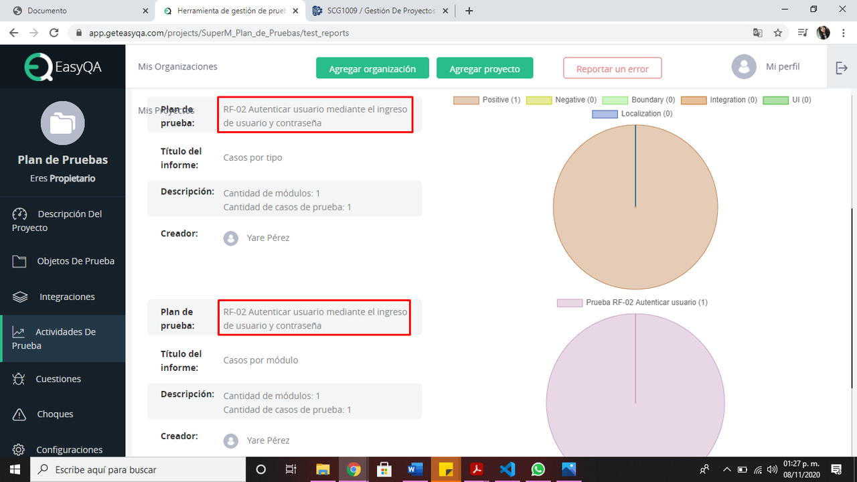Image resolution: width=857 pixels, height=482 pixels.
Task: Open Word from the taskbar
Action: (x=415, y=469)
